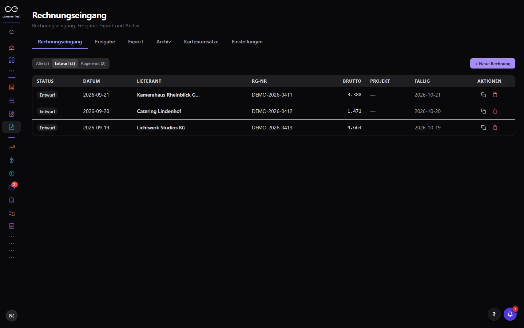Open the notifications bell
Screen dimensions: 524x328
tap(510, 314)
